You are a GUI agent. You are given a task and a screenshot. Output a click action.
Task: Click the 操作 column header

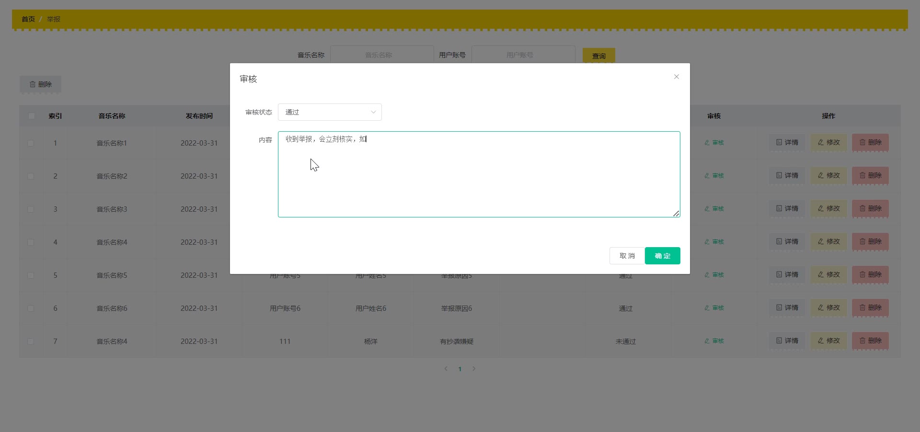pyautogui.click(x=828, y=116)
